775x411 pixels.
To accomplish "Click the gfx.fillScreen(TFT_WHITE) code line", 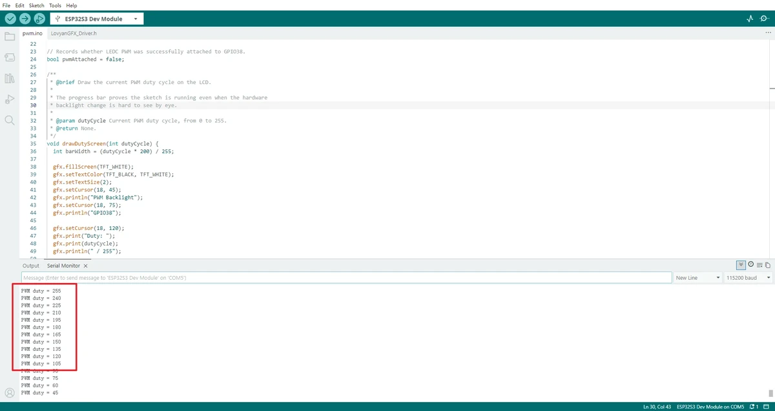I will tap(93, 167).
